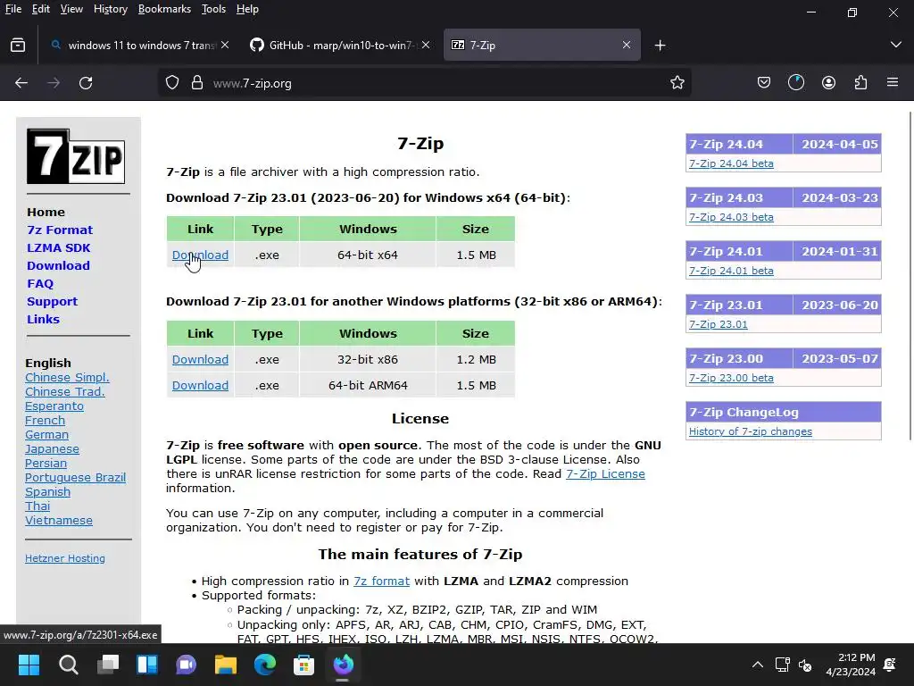Open the notifications bell icon

pyautogui.click(x=890, y=665)
